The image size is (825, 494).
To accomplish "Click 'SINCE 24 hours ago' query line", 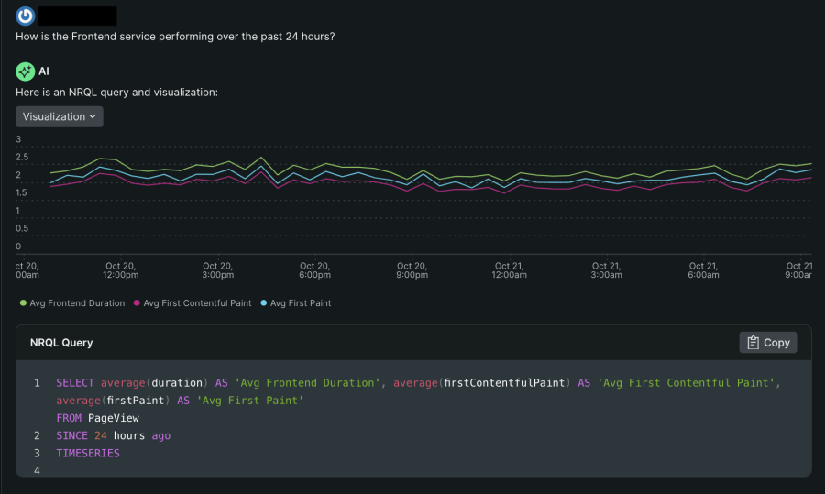I will (113, 435).
